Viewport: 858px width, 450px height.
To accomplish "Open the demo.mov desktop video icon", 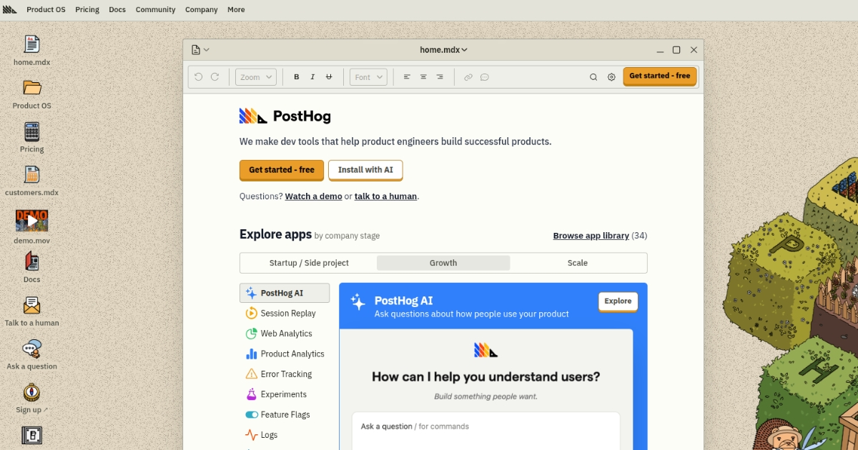I will tap(31, 221).
